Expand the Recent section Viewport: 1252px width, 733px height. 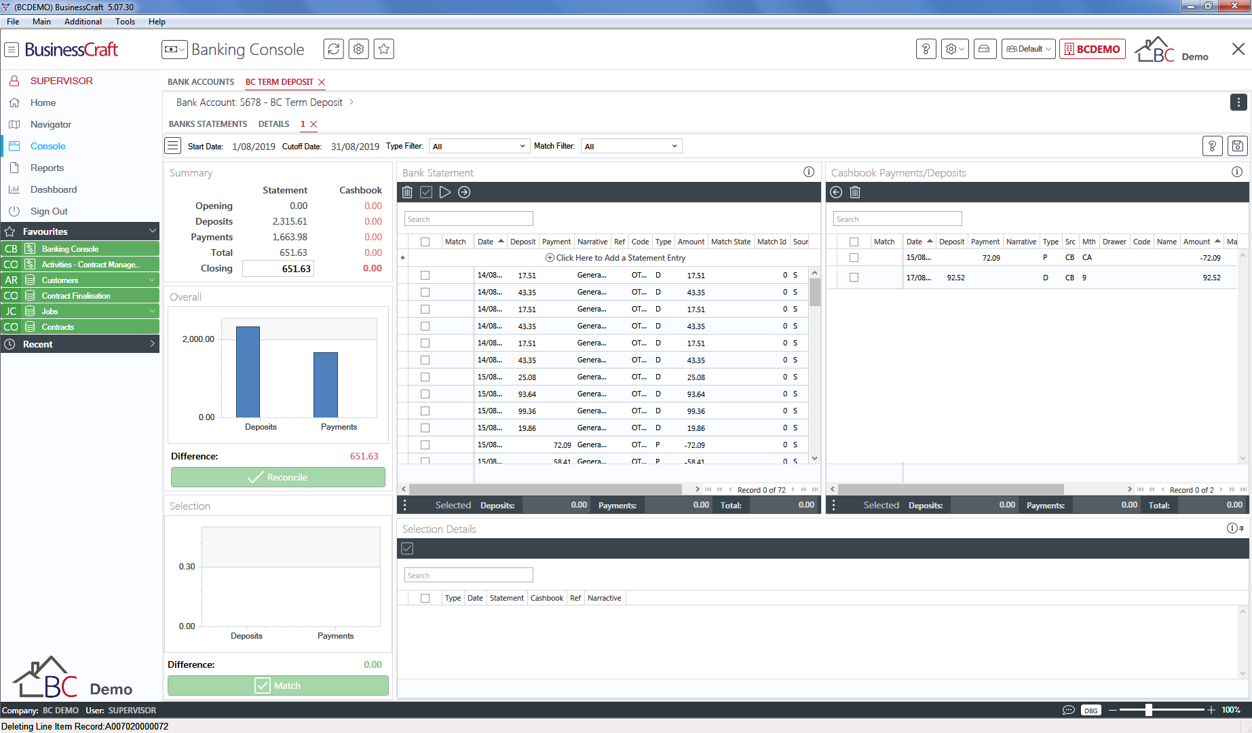152,344
